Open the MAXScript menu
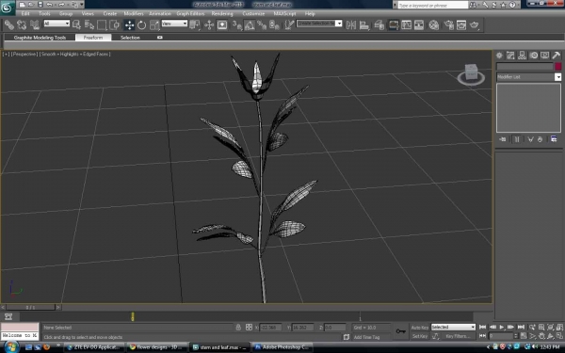The width and height of the screenshot is (565, 353). (284, 14)
